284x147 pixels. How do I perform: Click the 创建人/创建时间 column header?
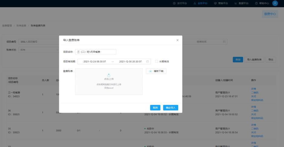tap(224, 80)
